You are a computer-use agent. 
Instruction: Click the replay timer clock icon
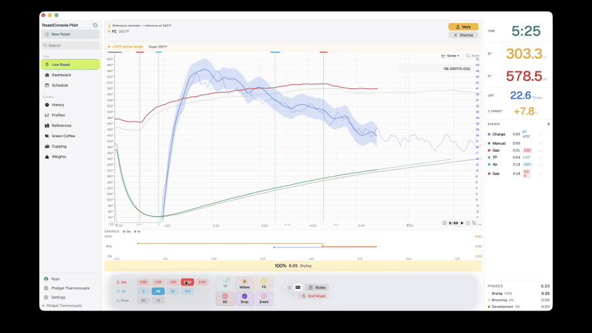click(x=444, y=224)
